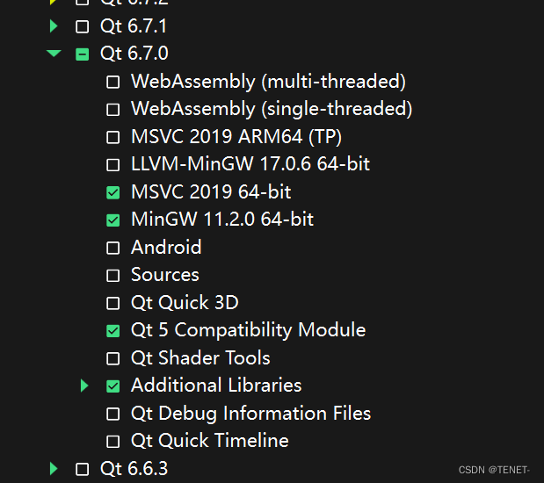Check the Sources checkbox
The width and height of the screenshot is (544, 483).
[112, 276]
